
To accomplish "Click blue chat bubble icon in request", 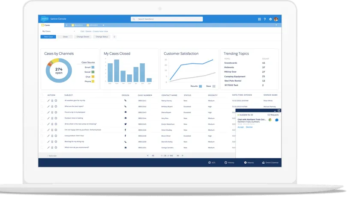I will (x=277, y=120).
